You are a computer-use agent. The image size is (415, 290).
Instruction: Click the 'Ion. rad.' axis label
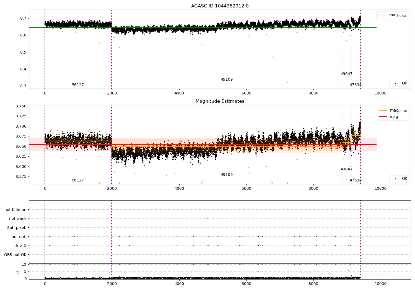tap(19, 237)
